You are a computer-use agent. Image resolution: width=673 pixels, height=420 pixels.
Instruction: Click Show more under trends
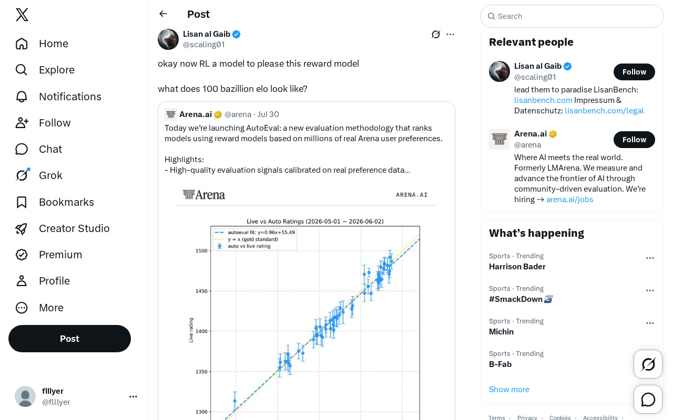pos(509,389)
